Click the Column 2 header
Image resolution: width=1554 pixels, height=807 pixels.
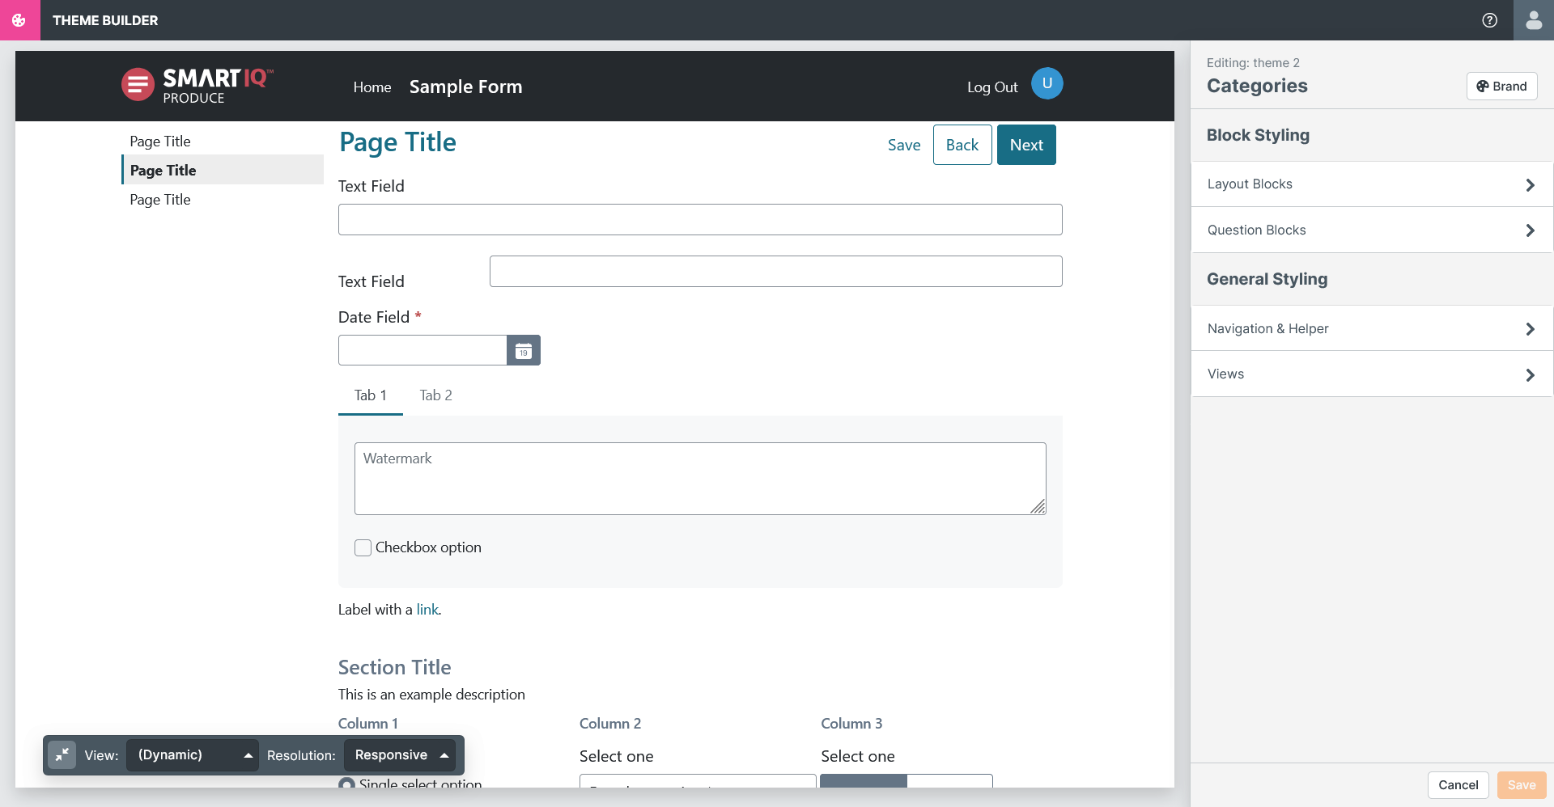pos(610,724)
